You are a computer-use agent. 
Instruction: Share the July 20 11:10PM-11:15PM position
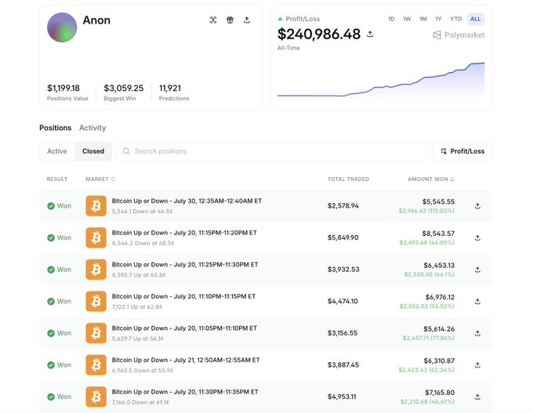(477, 302)
